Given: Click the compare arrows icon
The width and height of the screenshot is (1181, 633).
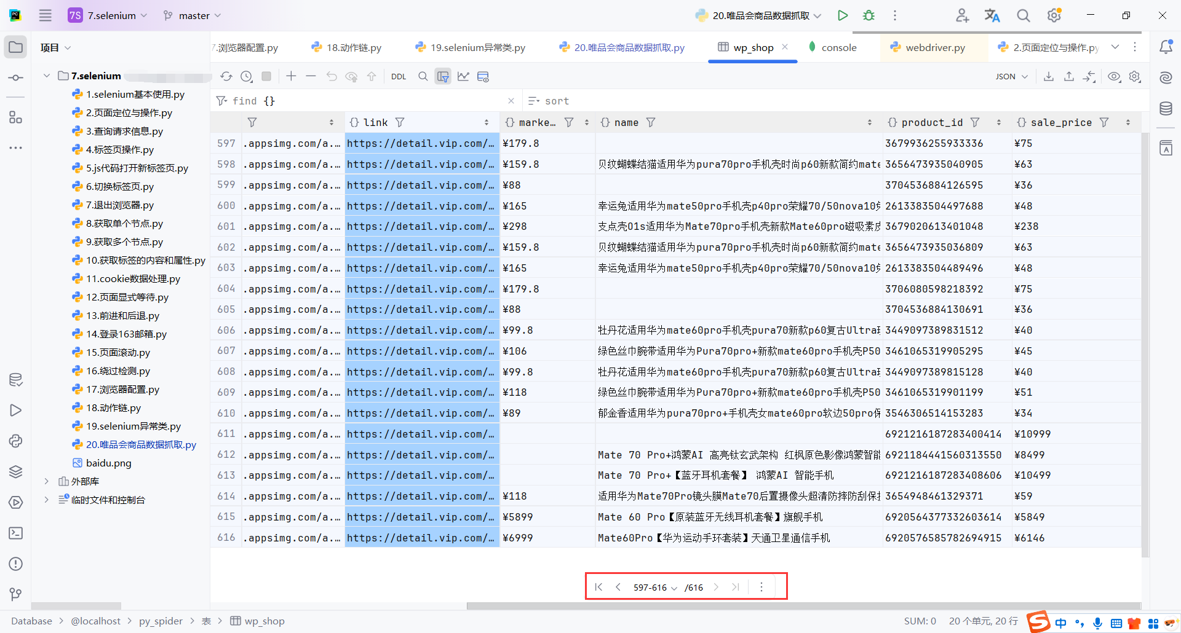Looking at the screenshot, I should [x=1089, y=76].
